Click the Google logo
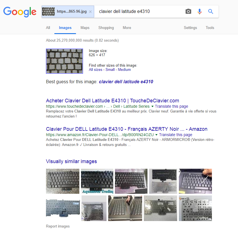The height and width of the screenshot is (232, 238). pos(20,12)
